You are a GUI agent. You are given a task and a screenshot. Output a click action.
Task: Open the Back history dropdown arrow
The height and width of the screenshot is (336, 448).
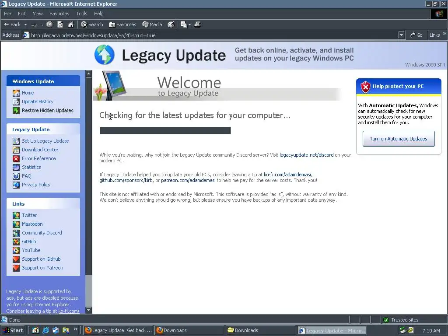(25, 25)
